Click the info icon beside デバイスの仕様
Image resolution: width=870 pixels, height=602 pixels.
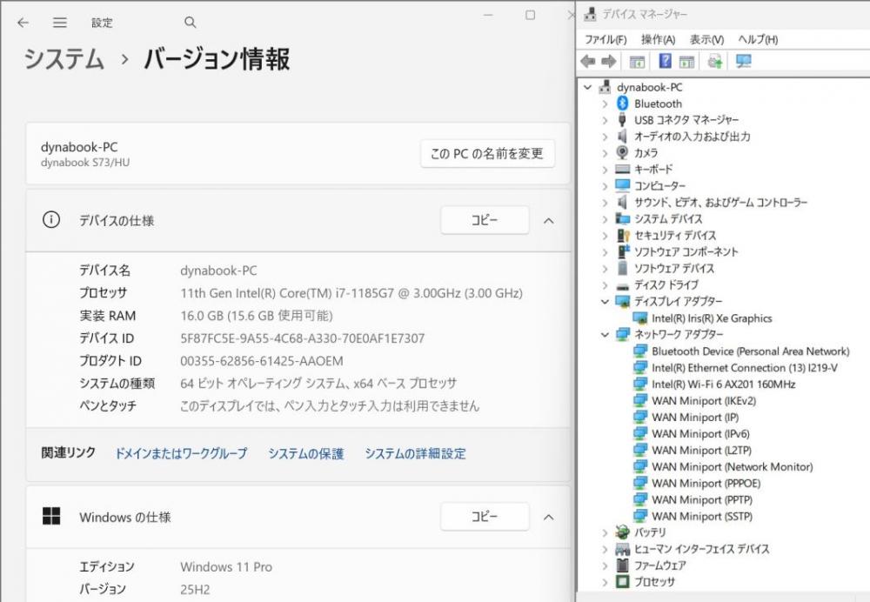coord(51,220)
